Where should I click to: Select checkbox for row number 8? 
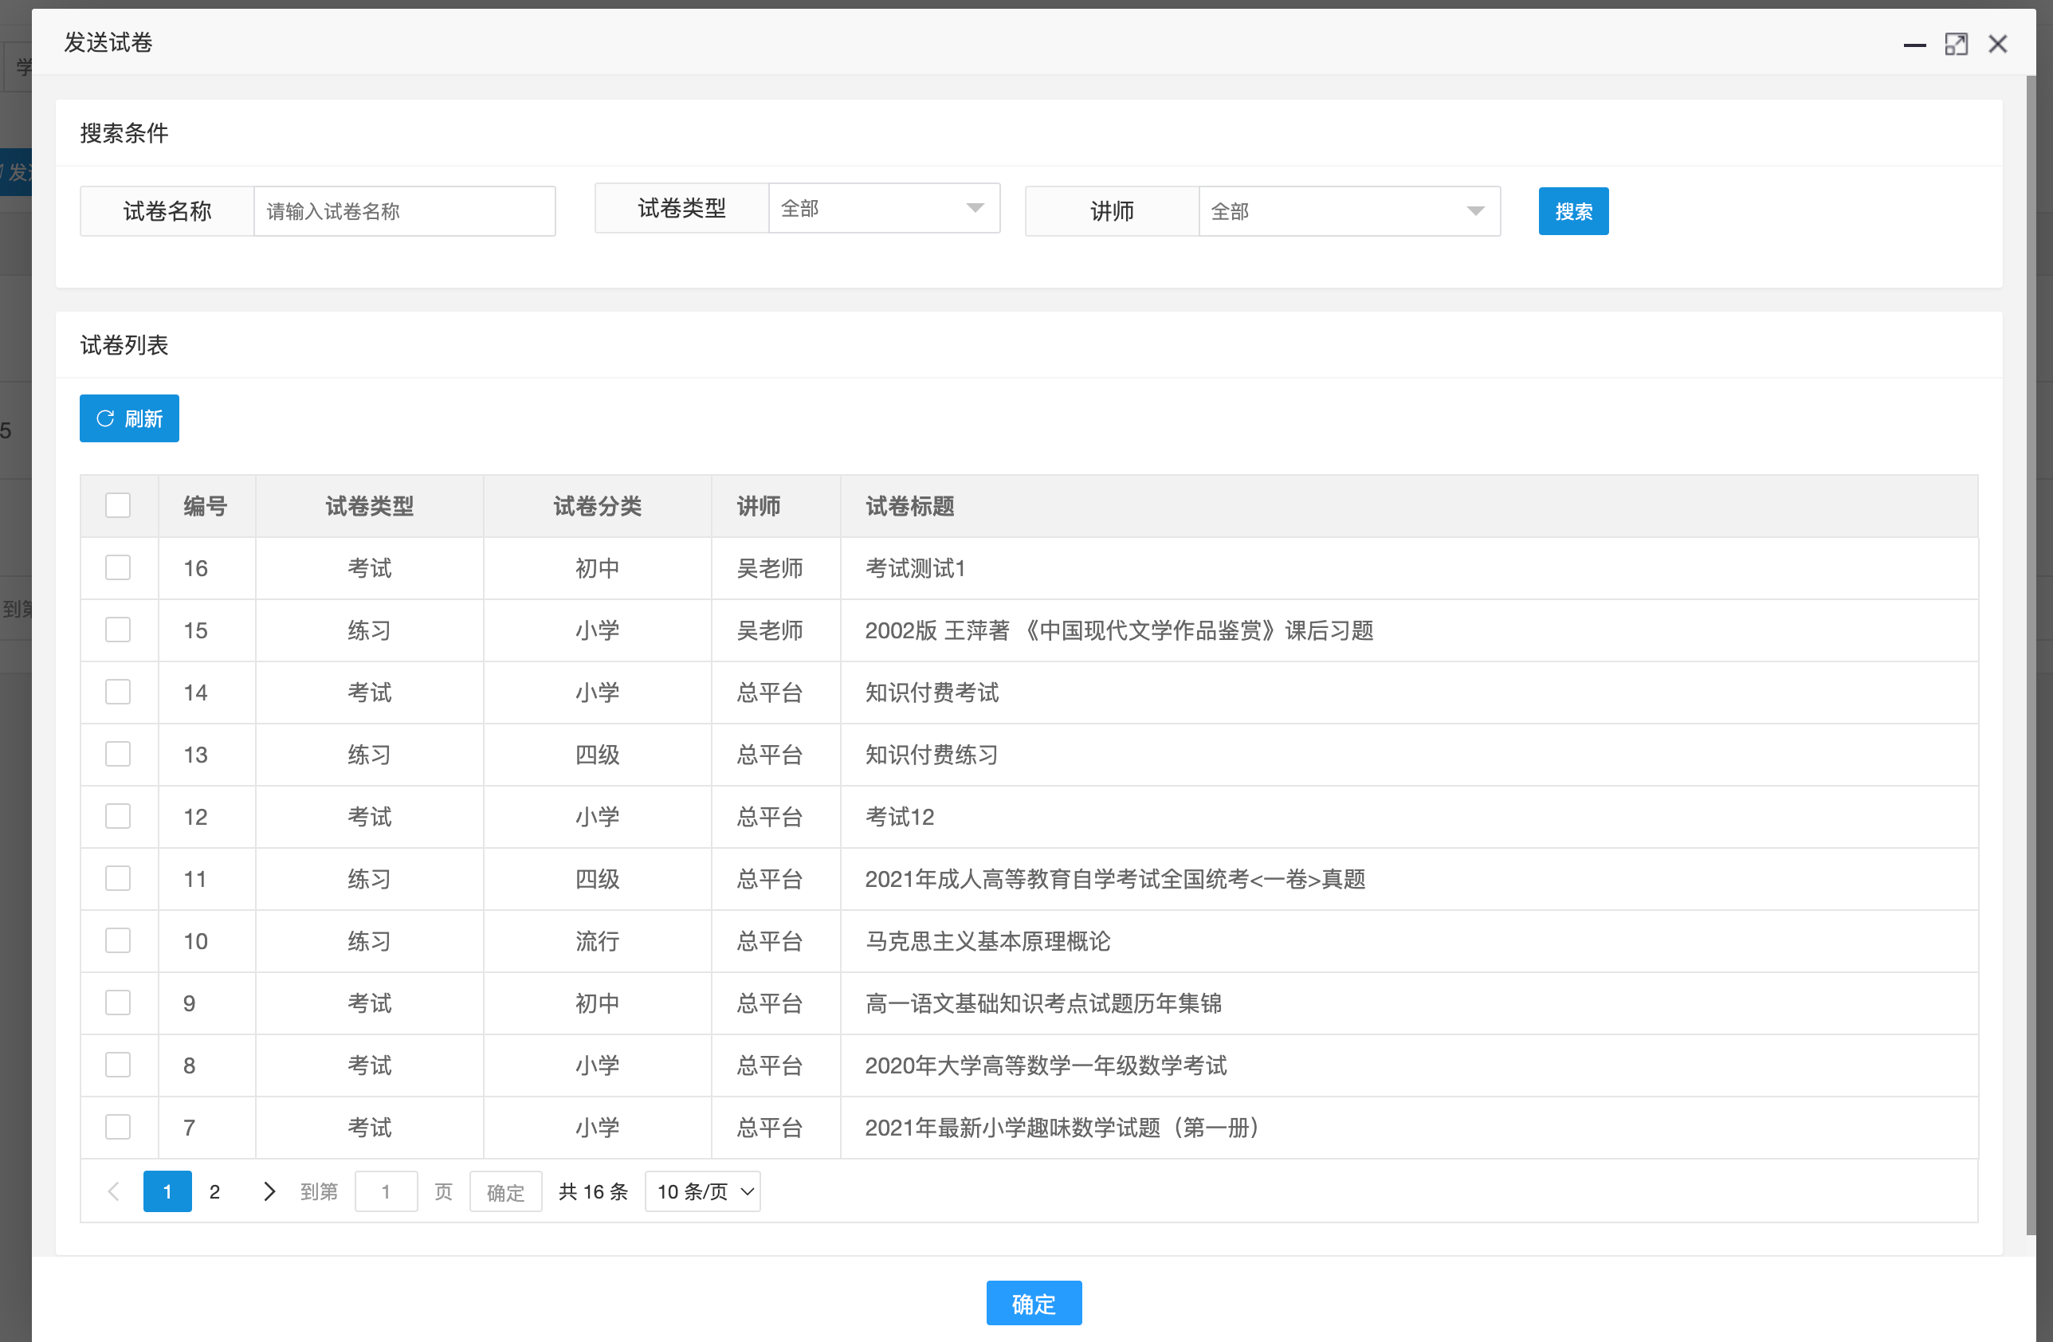(118, 1065)
